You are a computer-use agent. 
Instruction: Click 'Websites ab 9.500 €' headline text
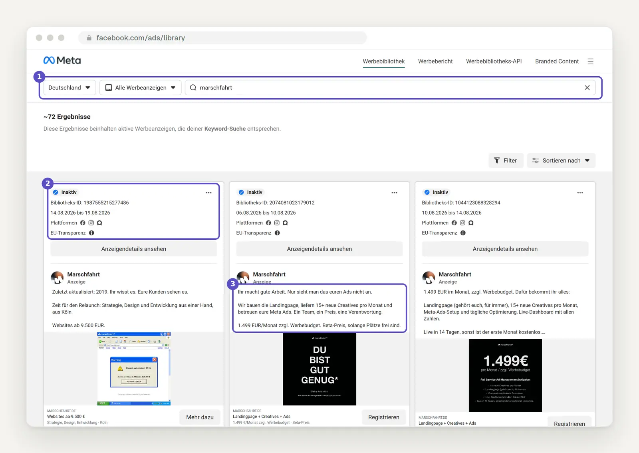click(66, 416)
